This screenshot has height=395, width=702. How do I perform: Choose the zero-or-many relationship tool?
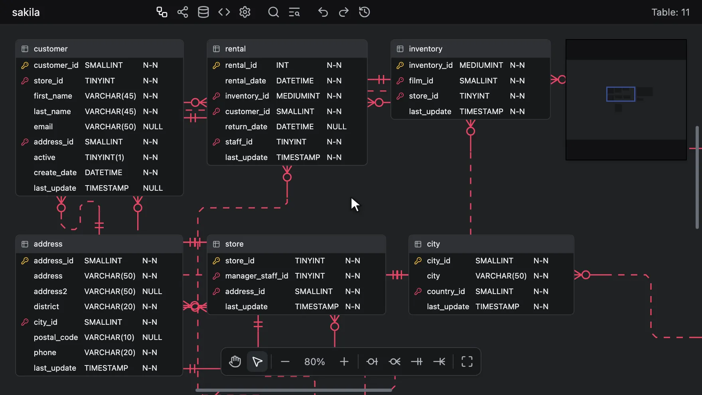(x=394, y=361)
